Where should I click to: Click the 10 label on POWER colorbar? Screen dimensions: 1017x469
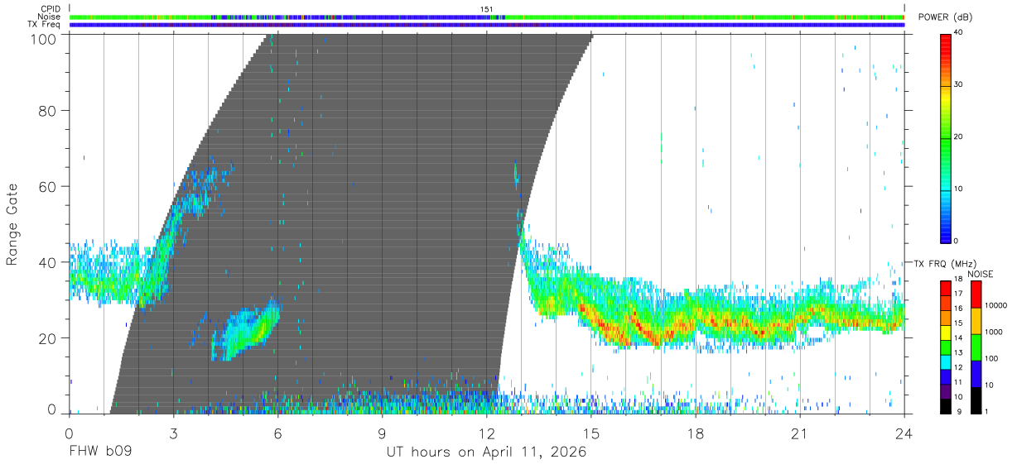[957, 189]
